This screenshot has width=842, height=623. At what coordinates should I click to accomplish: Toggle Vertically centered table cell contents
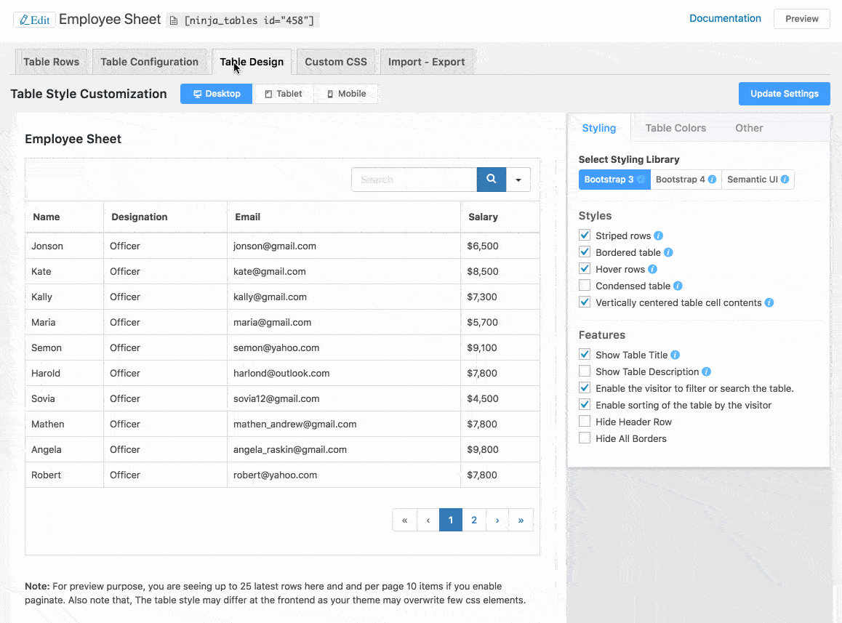point(585,302)
